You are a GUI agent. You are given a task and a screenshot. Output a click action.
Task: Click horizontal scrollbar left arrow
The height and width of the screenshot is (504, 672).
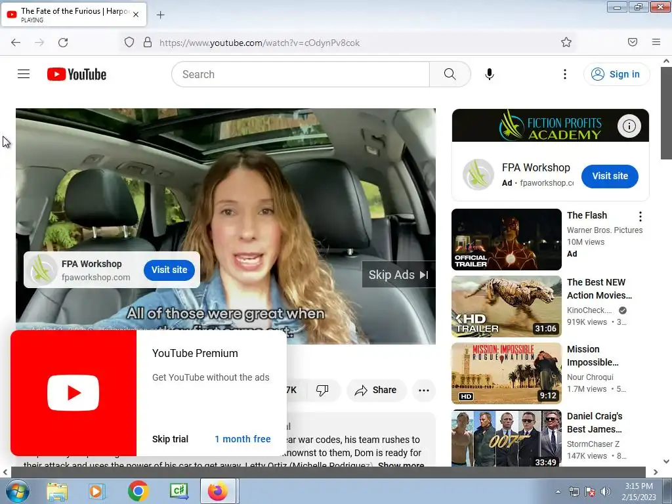pos(5,472)
